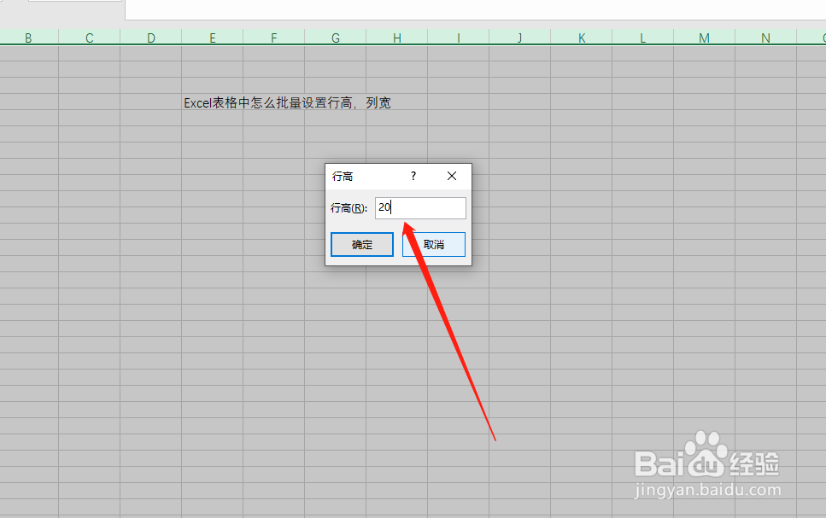Select column F header
826x518 pixels.
tap(274, 38)
